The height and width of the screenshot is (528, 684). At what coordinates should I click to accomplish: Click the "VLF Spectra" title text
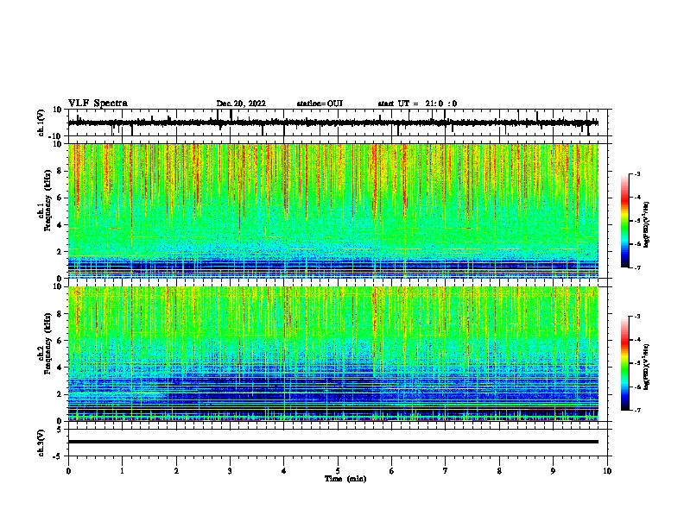[x=98, y=104]
